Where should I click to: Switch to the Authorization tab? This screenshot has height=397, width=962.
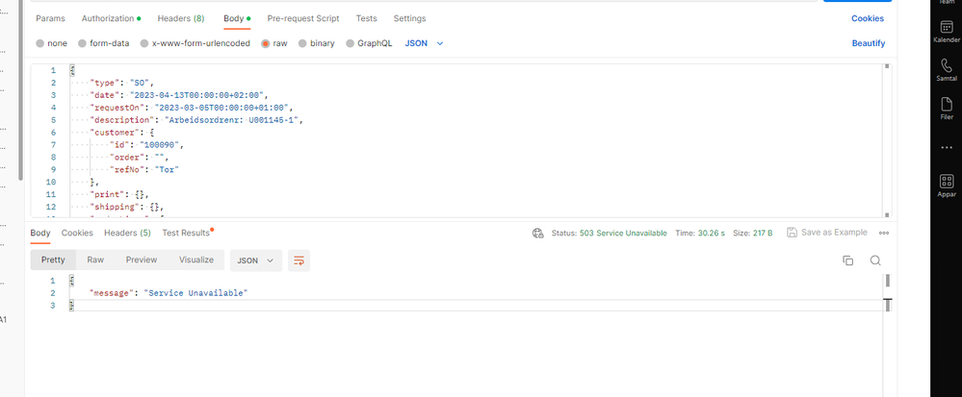(111, 18)
